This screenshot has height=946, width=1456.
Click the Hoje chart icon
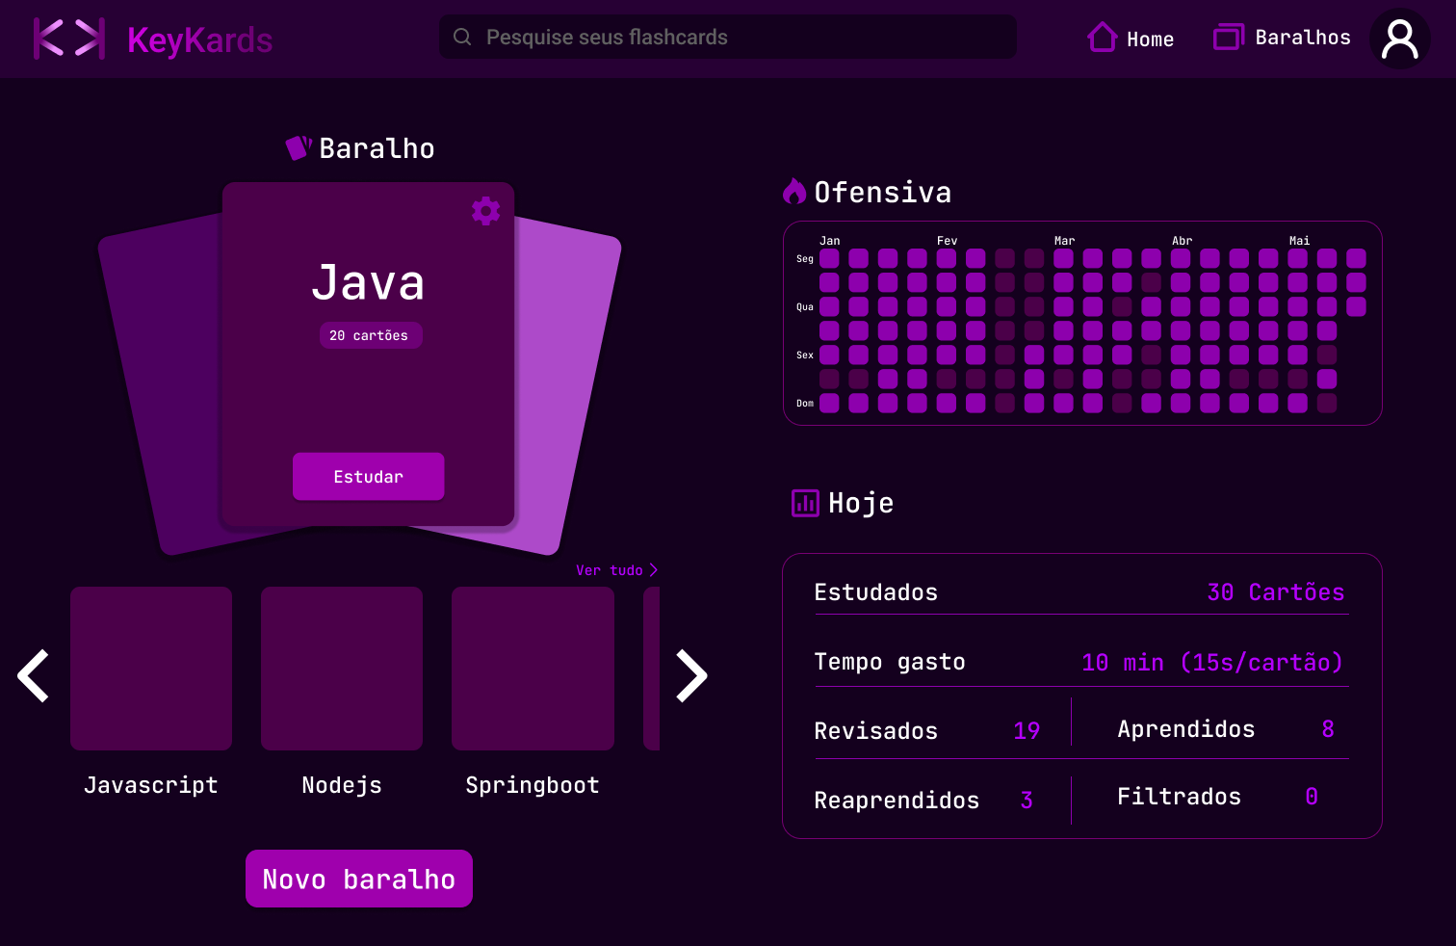(x=805, y=503)
